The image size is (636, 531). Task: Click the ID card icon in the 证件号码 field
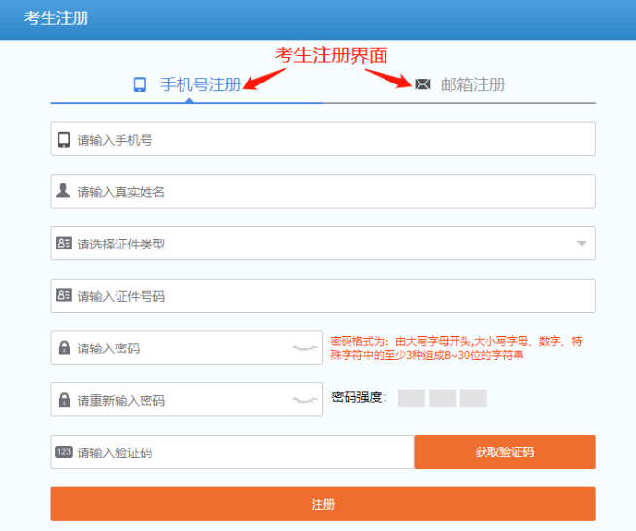(64, 295)
